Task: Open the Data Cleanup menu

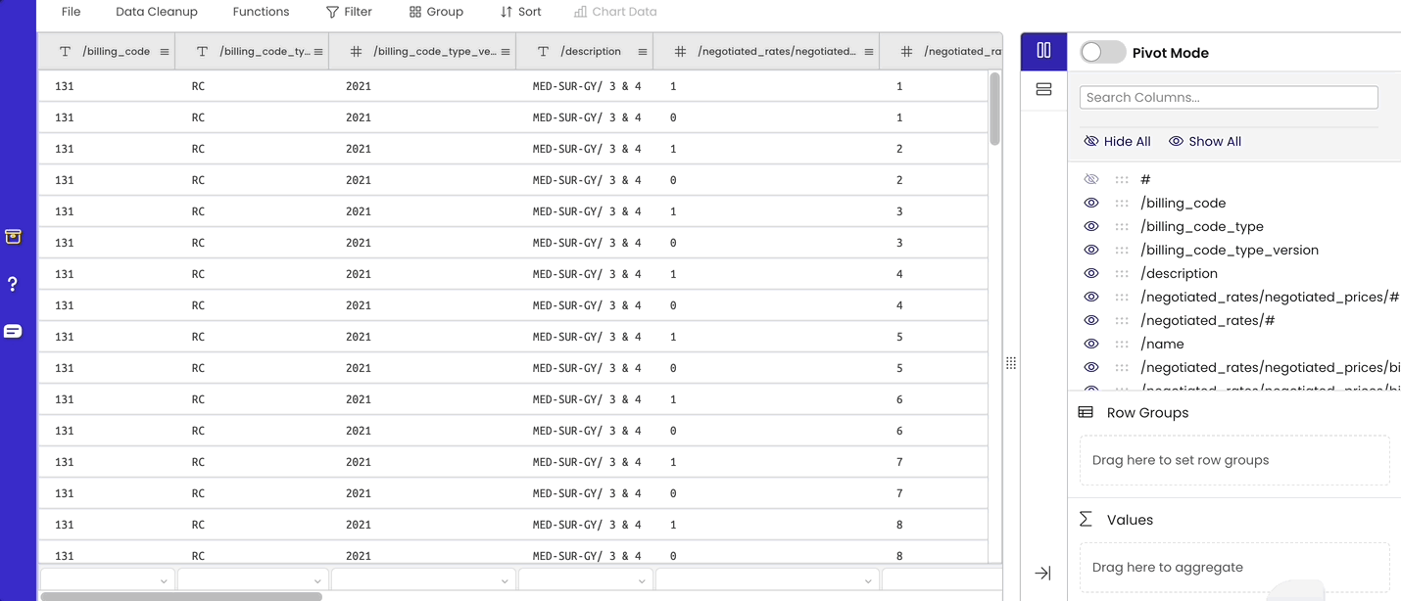Action: click(157, 11)
